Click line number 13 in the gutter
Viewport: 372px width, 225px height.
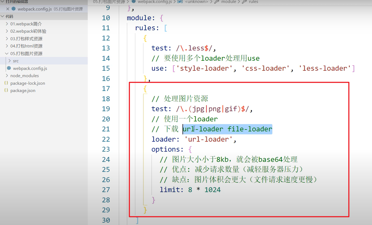point(106,48)
